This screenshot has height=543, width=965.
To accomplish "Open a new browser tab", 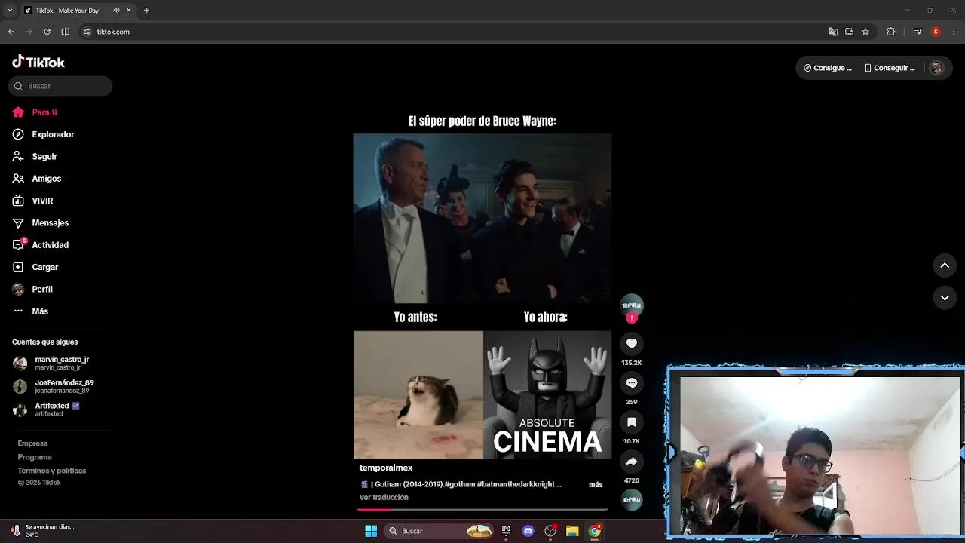I will point(146,11).
